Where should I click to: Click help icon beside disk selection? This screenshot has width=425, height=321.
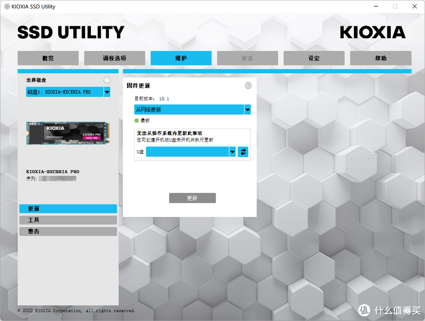point(107,80)
